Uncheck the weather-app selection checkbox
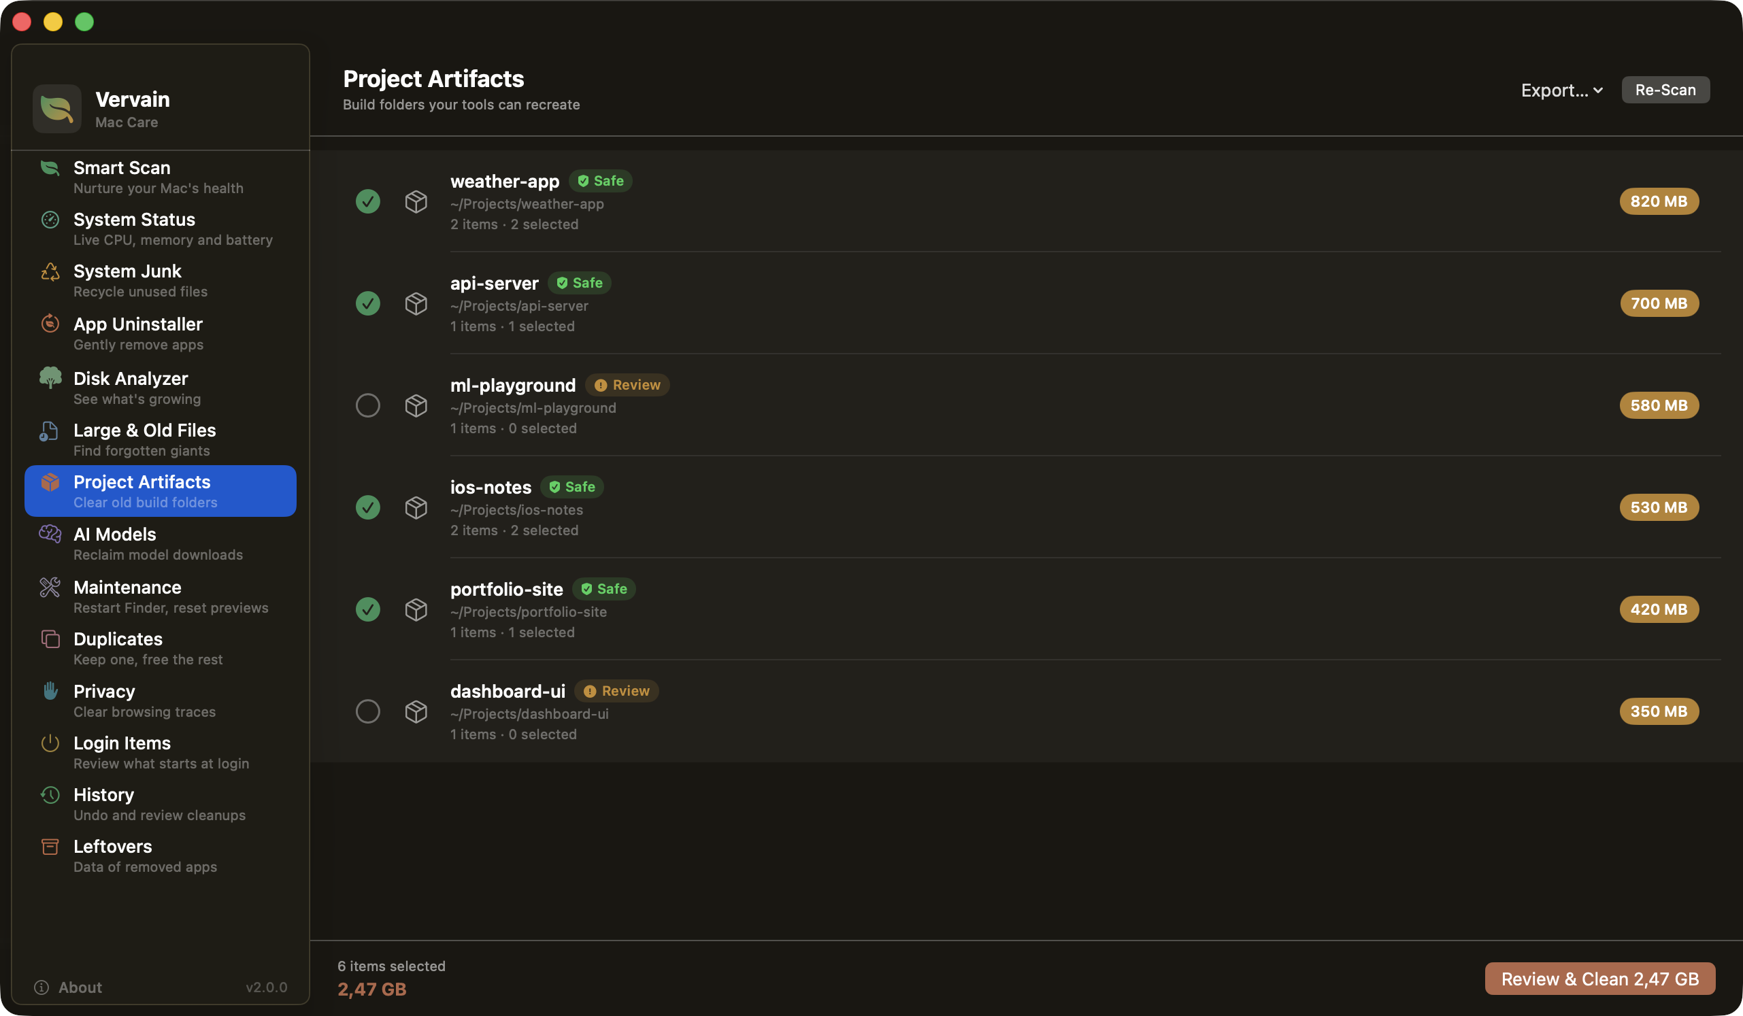The height and width of the screenshot is (1016, 1743). point(368,202)
